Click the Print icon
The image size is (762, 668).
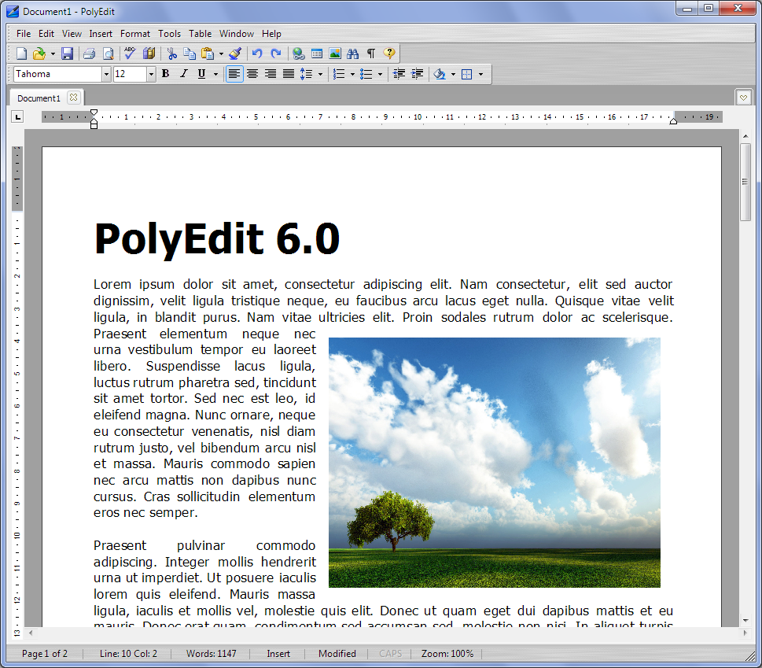coord(89,54)
